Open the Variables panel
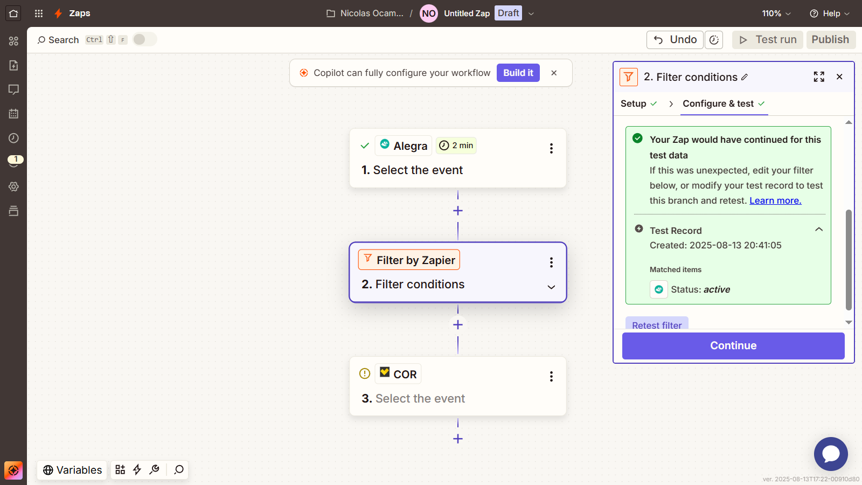Viewport: 862px width, 485px height. (72, 470)
